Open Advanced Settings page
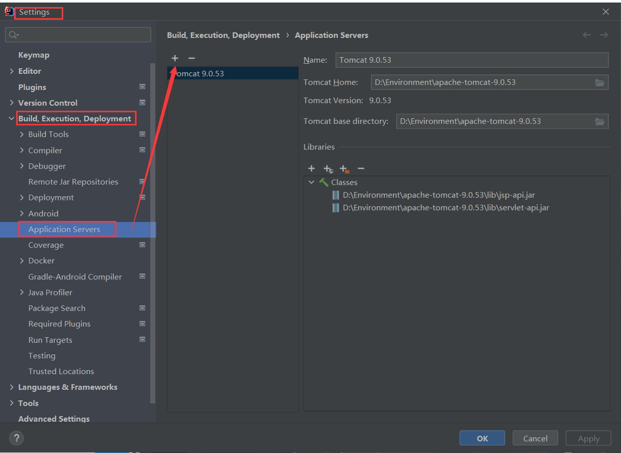This screenshot has height=453, width=621. 54,419
